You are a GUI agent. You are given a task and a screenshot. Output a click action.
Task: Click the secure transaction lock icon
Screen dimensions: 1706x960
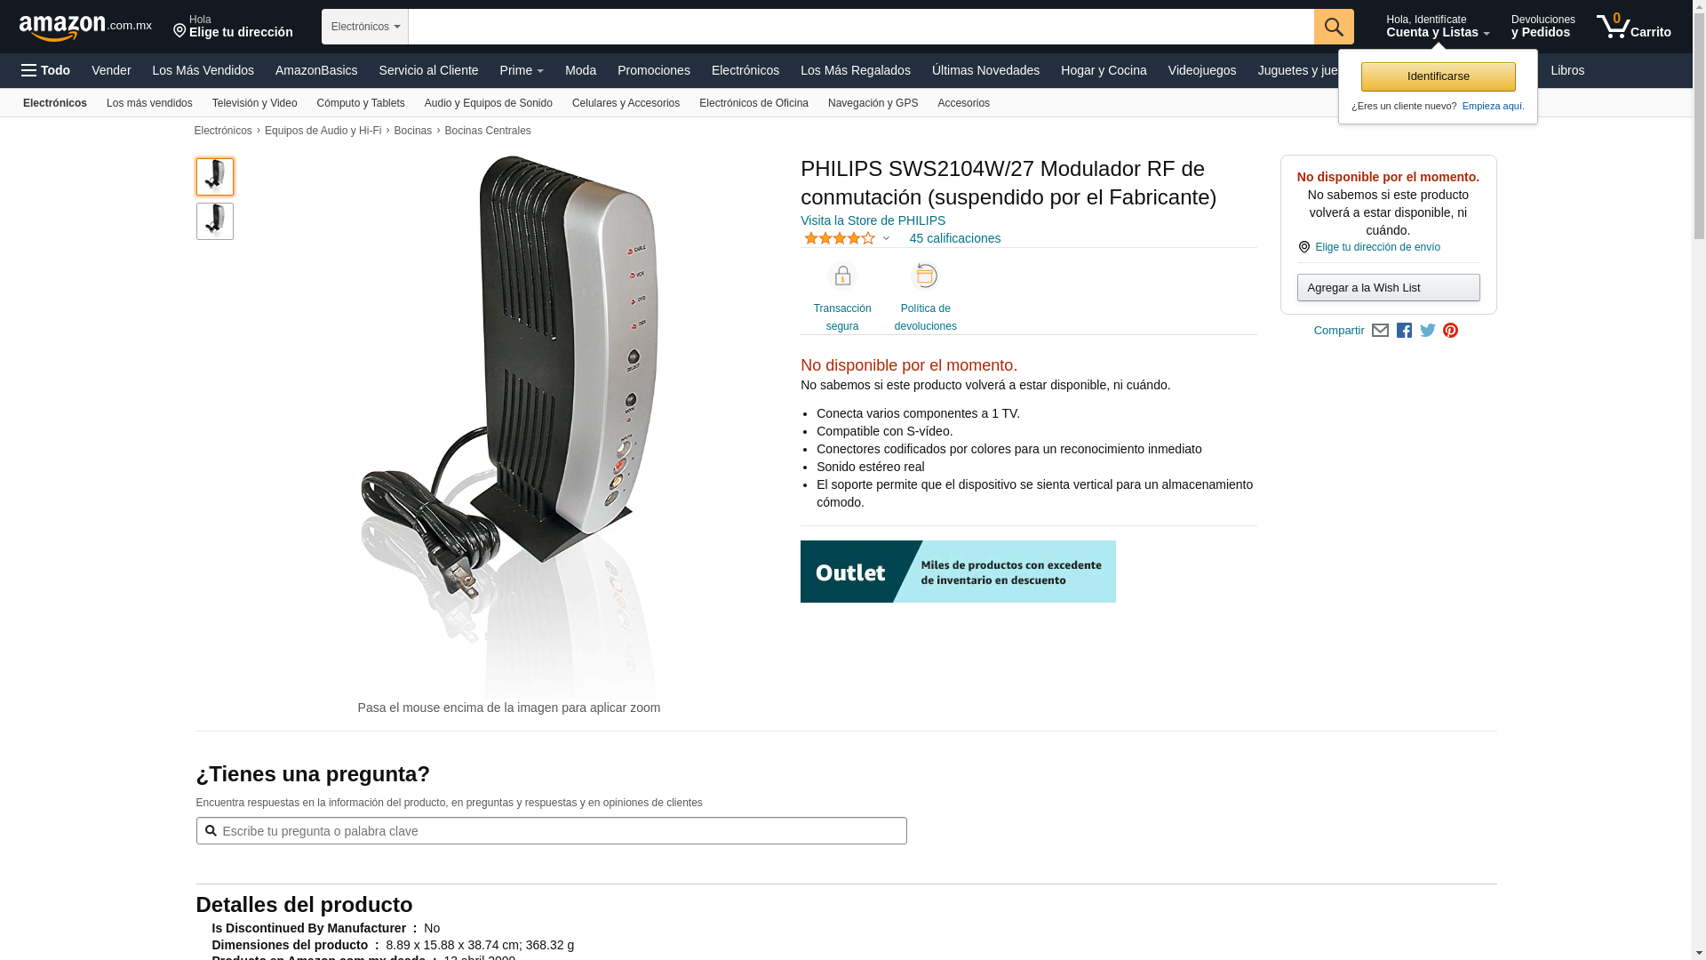point(842,276)
